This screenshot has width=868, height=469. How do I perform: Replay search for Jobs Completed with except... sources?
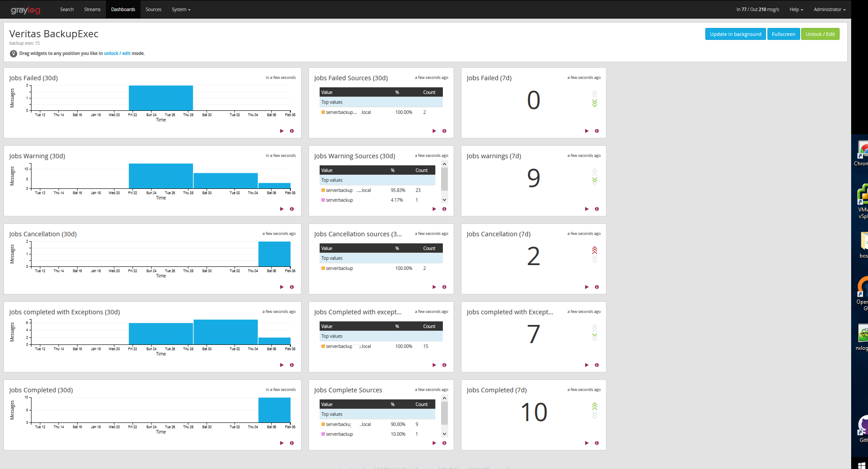click(x=434, y=365)
